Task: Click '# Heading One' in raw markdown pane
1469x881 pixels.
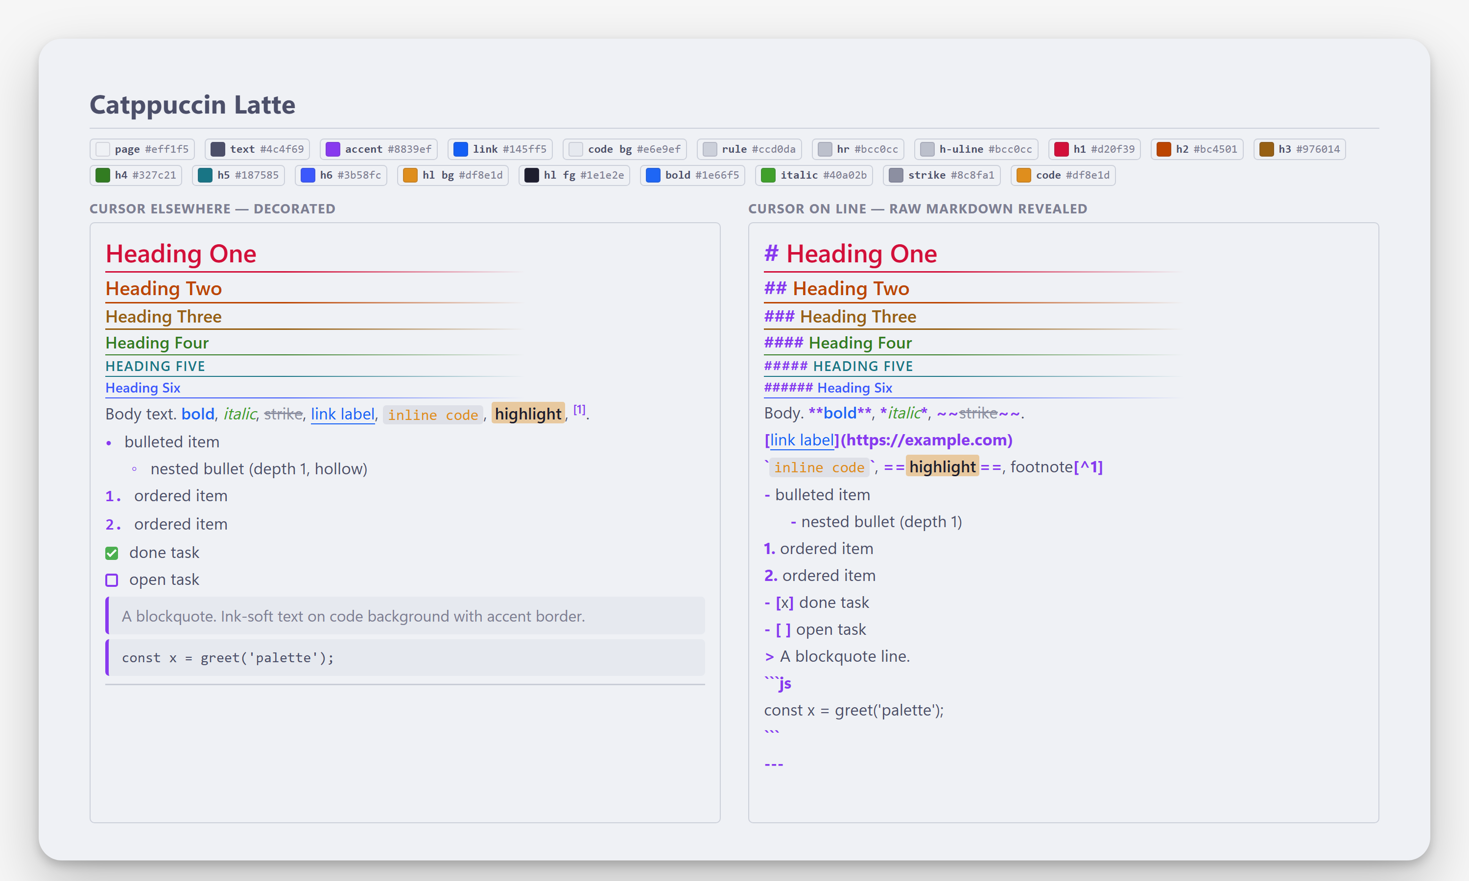Action: pos(850,254)
